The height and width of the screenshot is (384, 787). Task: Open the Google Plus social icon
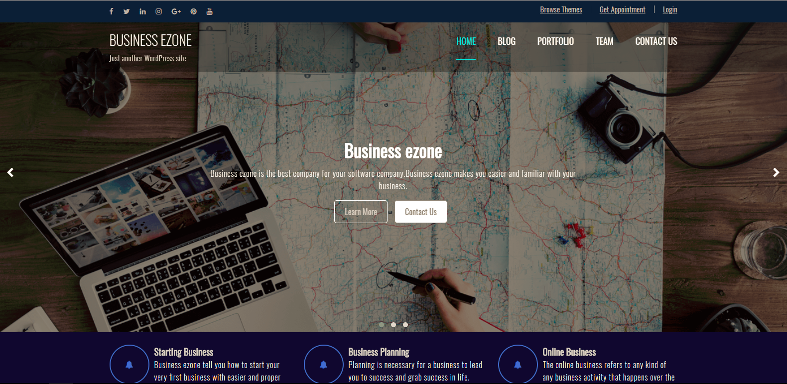click(176, 11)
